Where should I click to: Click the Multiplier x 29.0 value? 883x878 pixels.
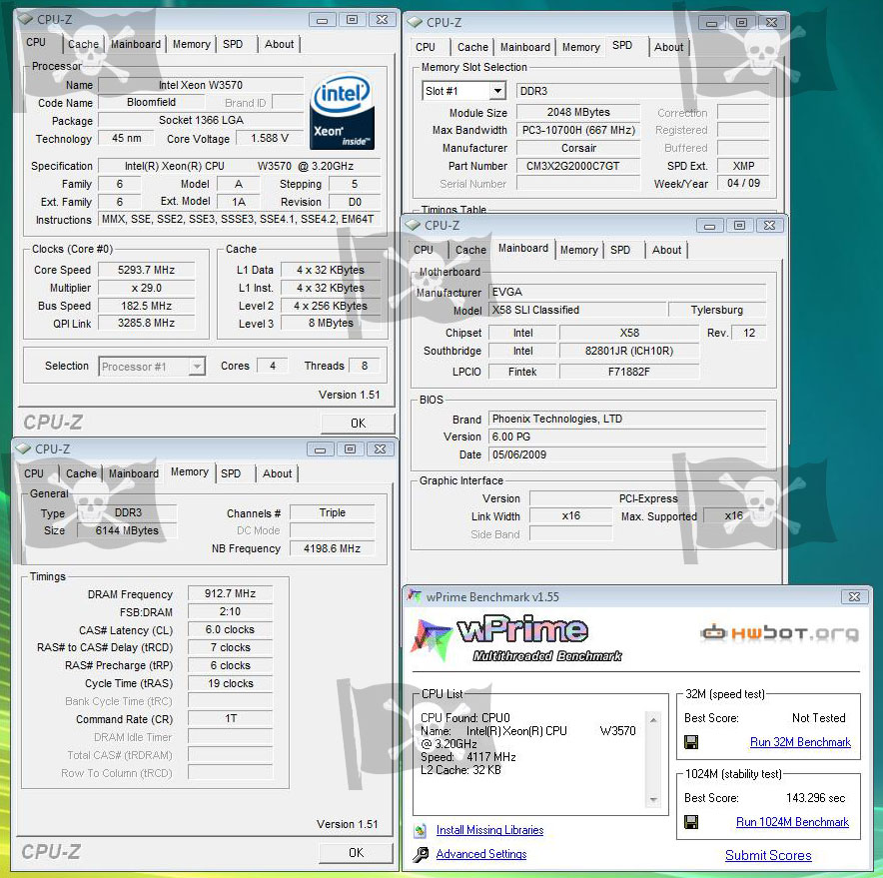click(147, 288)
